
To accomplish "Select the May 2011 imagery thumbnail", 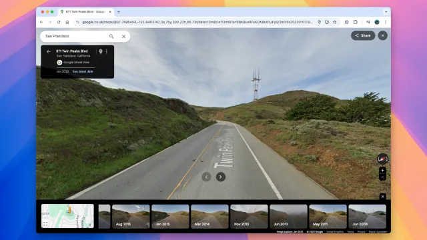I will (328, 217).
